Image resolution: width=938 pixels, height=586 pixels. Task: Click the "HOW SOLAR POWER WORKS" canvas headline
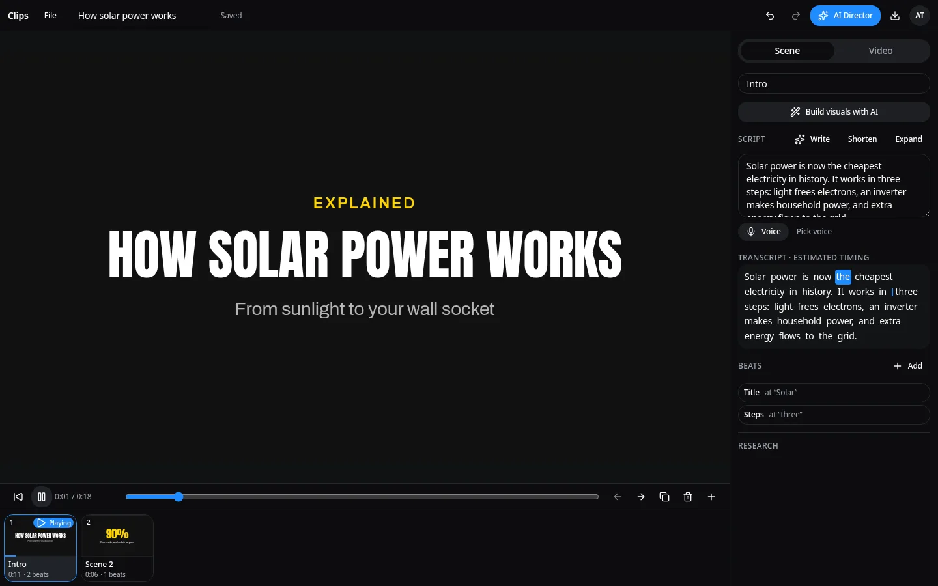coord(365,255)
